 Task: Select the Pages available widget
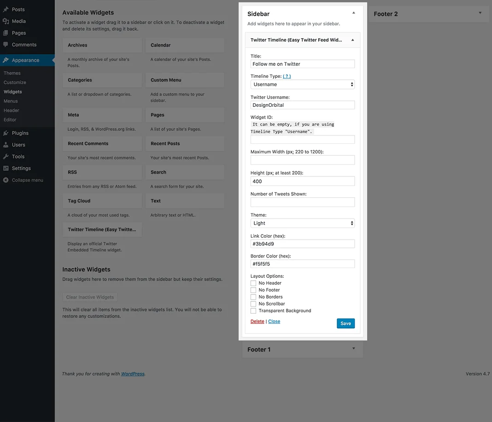(x=185, y=115)
